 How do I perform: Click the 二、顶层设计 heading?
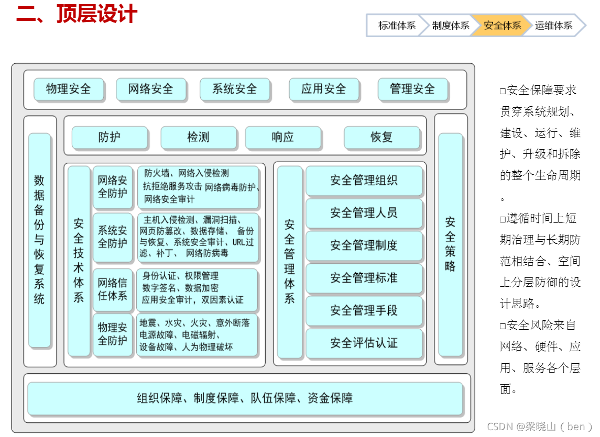click(x=77, y=14)
